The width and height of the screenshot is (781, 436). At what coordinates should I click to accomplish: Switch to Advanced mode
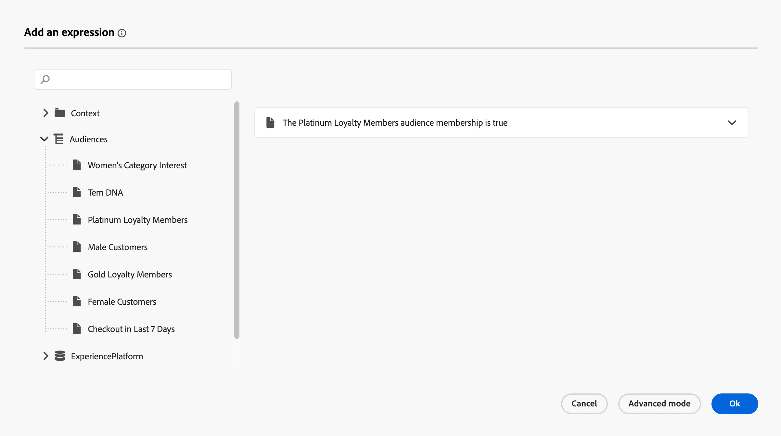(659, 404)
